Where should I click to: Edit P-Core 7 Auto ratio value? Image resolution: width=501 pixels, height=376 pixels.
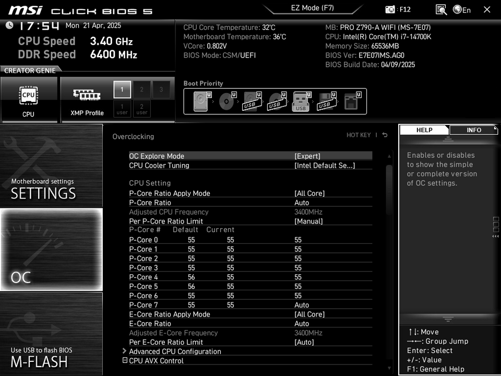pos(302,304)
